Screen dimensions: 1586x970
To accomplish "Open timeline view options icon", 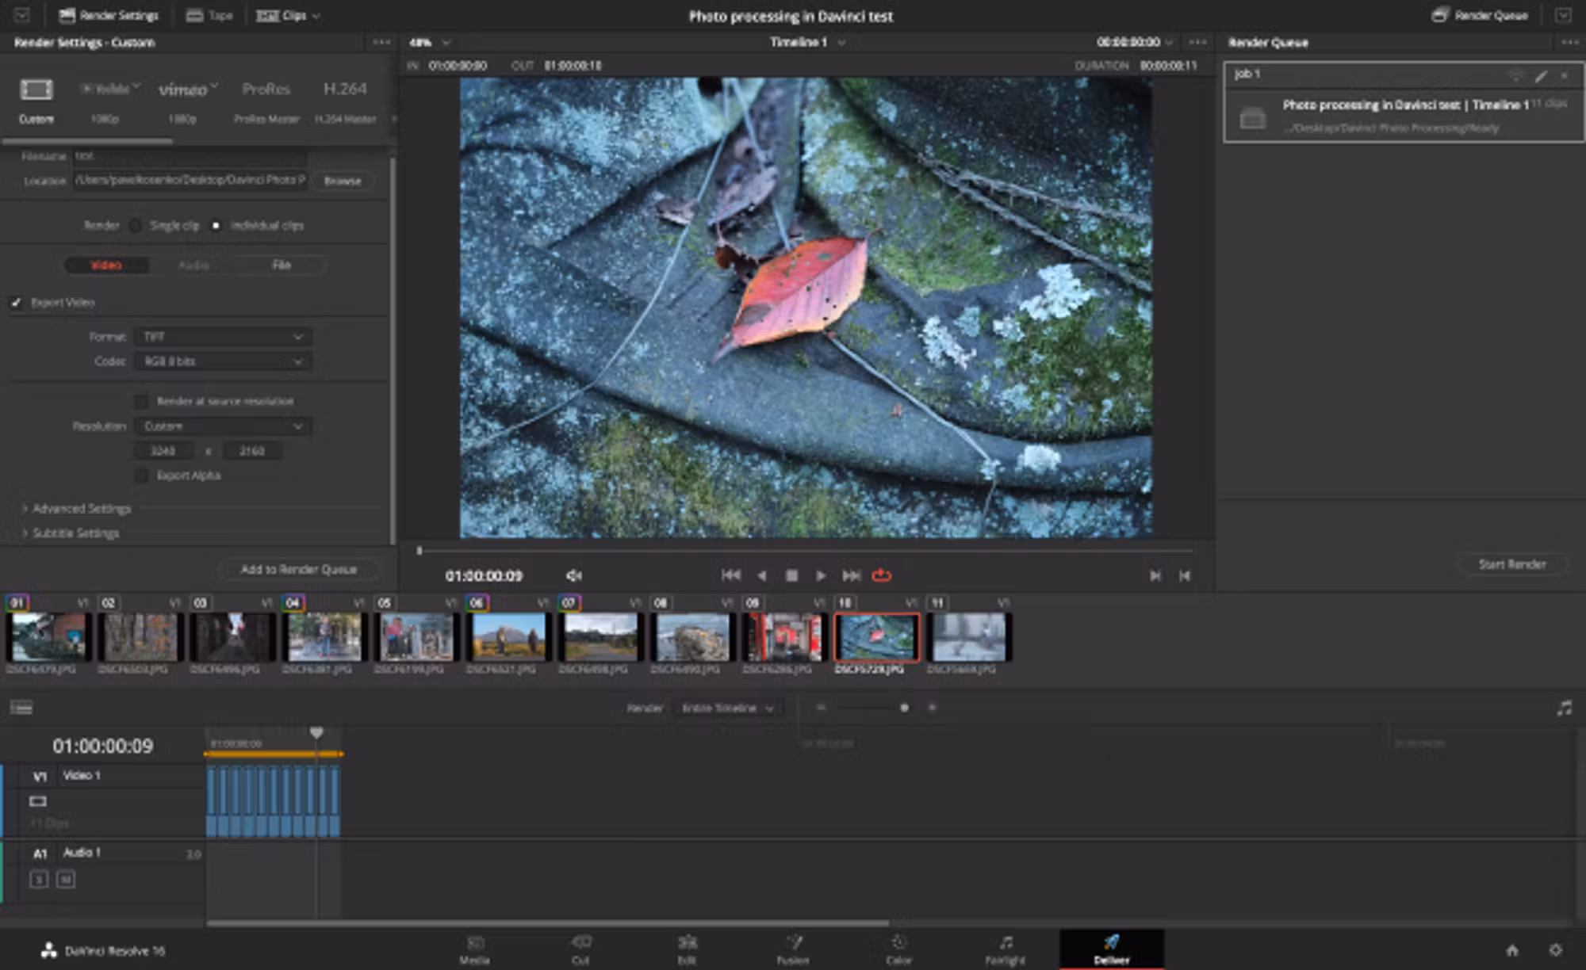I will (21, 707).
